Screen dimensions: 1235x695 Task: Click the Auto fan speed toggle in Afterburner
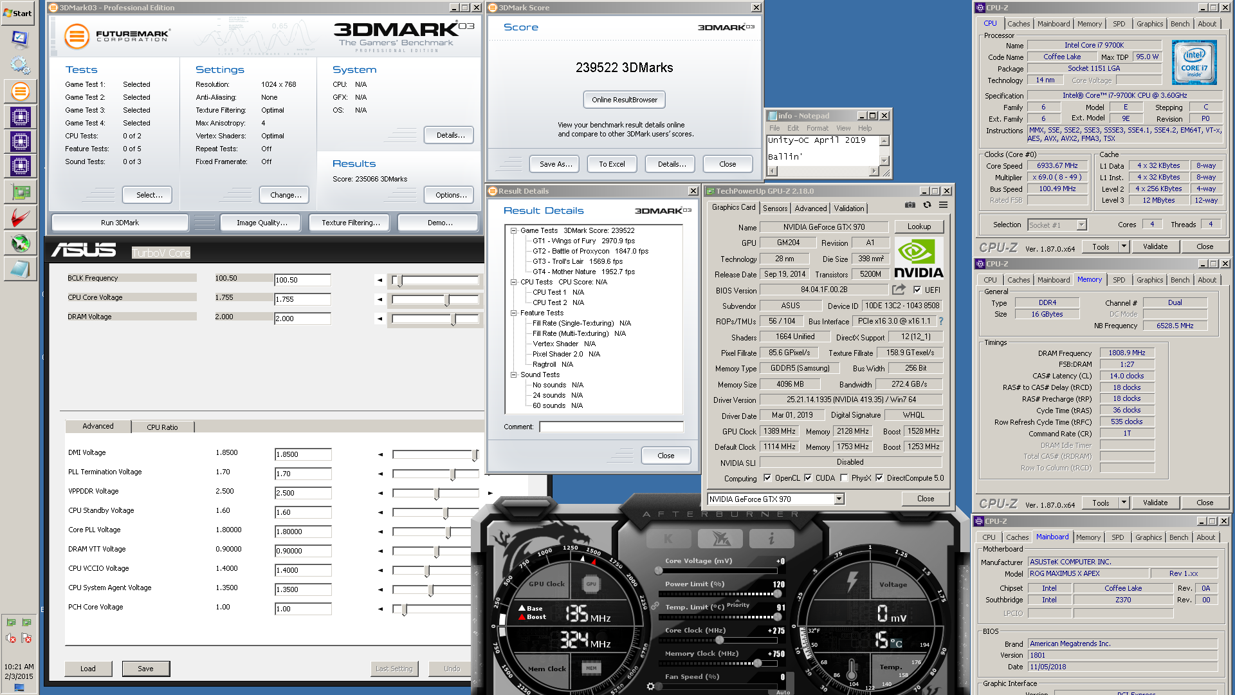[783, 692]
